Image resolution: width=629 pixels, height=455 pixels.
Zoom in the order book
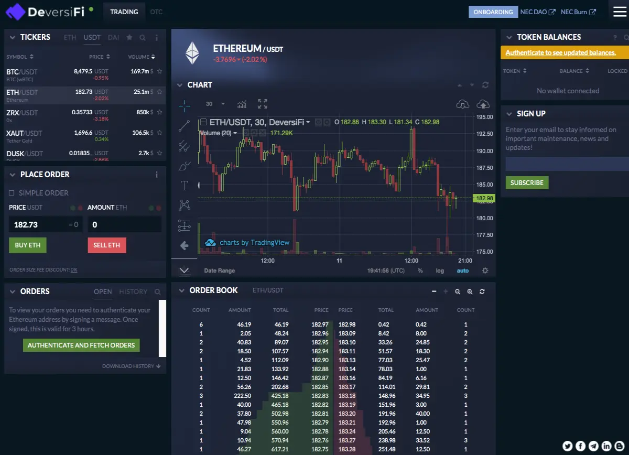point(470,291)
